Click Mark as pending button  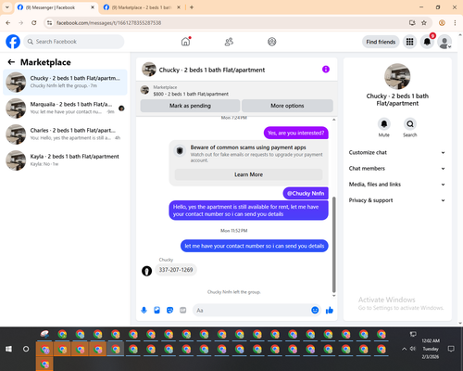click(x=190, y=106)
